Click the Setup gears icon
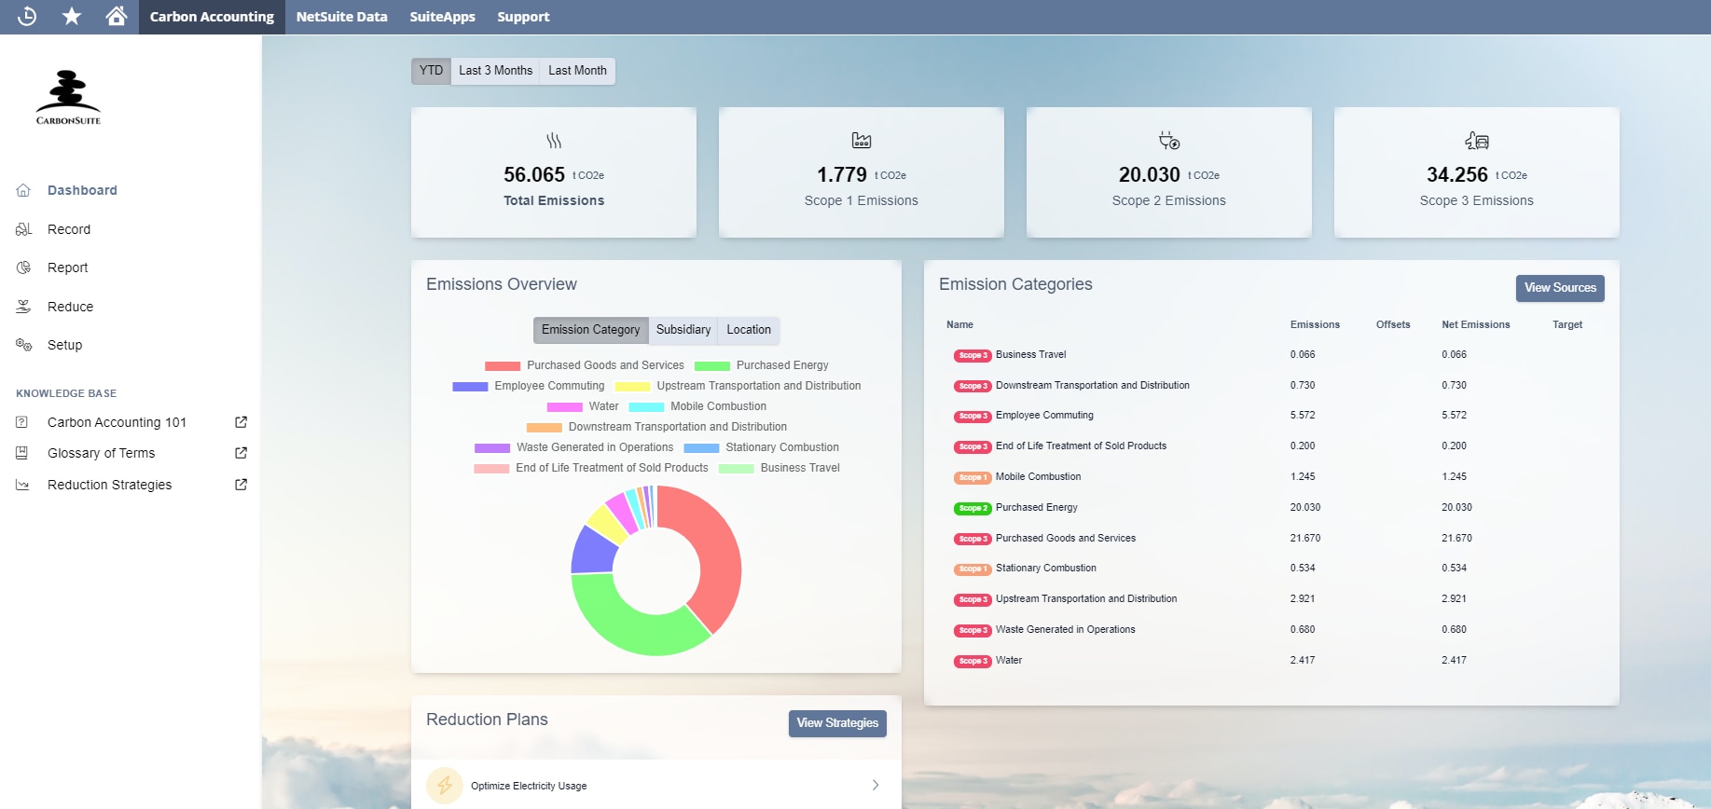This screenshot has height=809, width=1711. (x=24, y=345)
